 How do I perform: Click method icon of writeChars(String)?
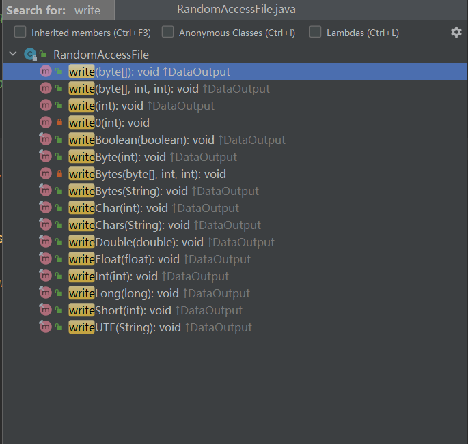pyautogui.click(x=45, y=224)
